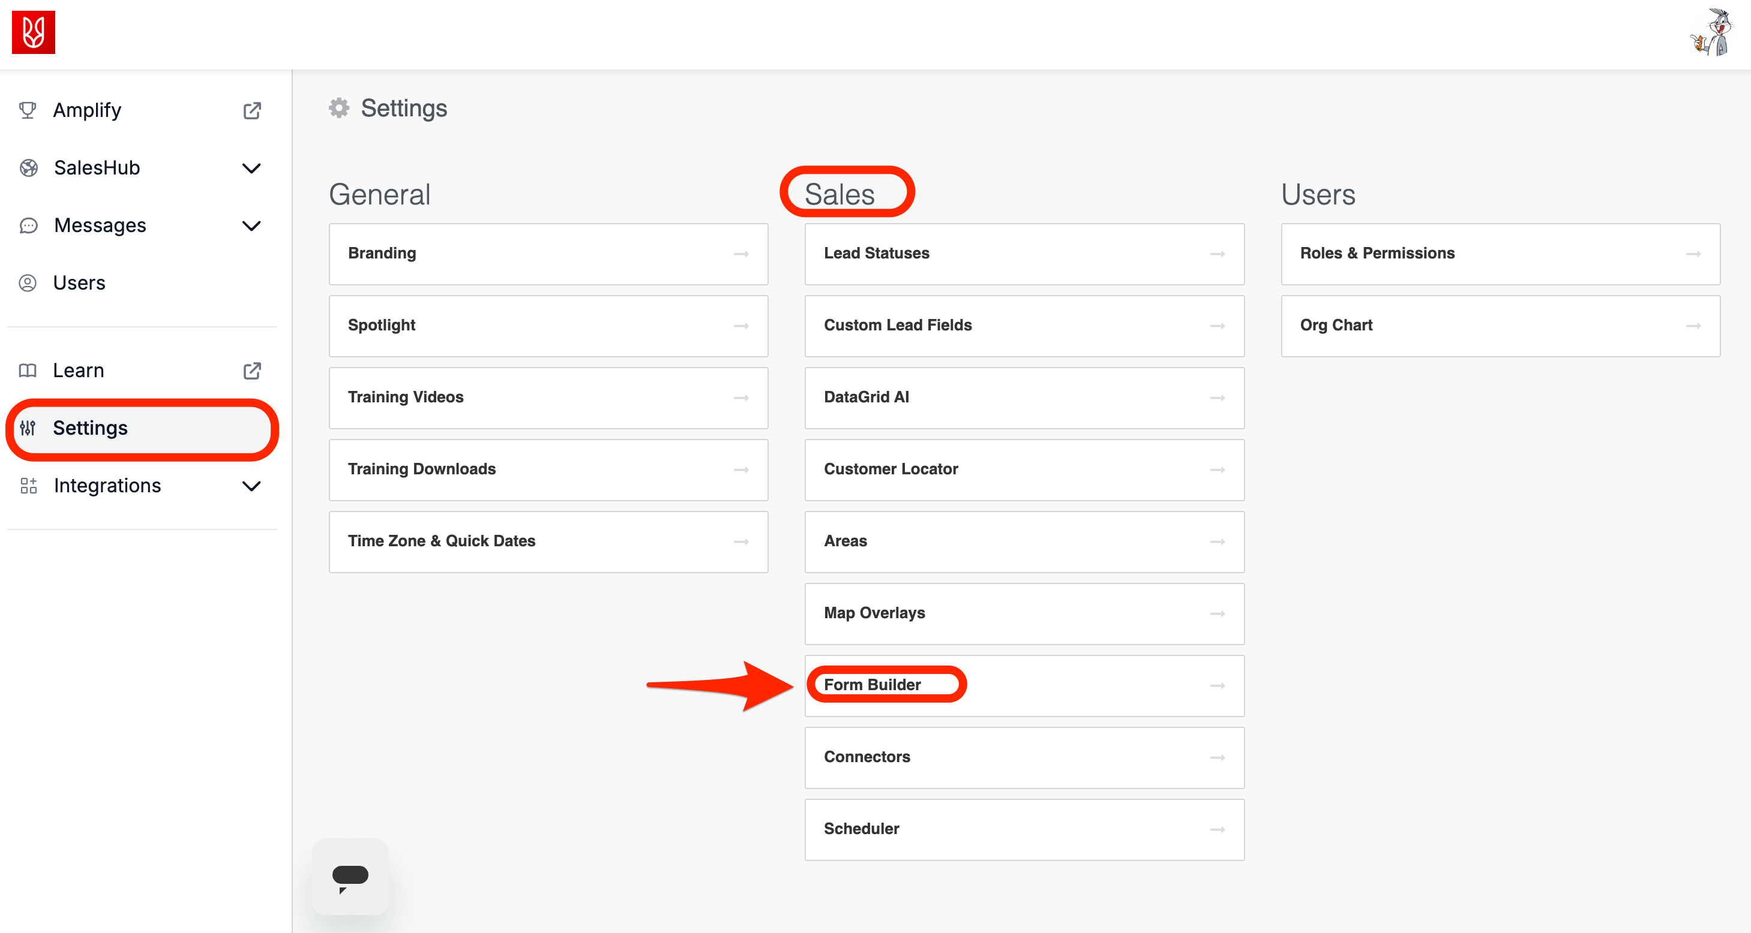This screenshot has width=1751, height=933.
Task: Expand the Messages menu chevron
Action: tap(251, 225)
